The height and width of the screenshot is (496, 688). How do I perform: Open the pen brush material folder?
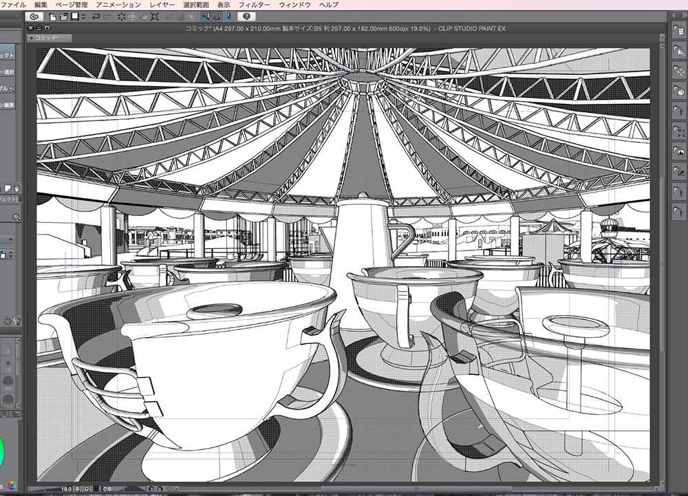tap(679, 173)
